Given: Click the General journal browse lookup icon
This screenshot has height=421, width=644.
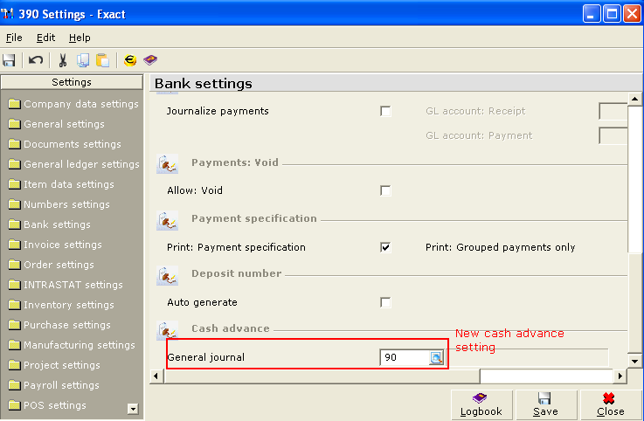Looking at the screenshot, I should [436, 358].
